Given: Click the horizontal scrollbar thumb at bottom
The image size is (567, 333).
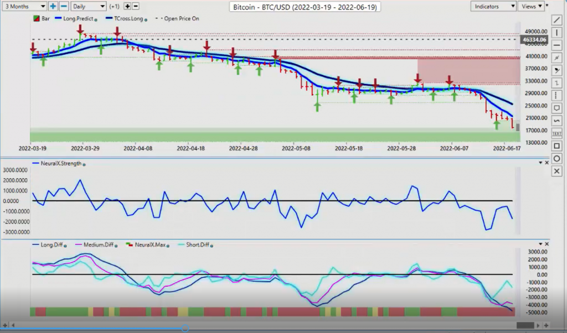Looking at the screenshot, I should [x=525, y=325].
